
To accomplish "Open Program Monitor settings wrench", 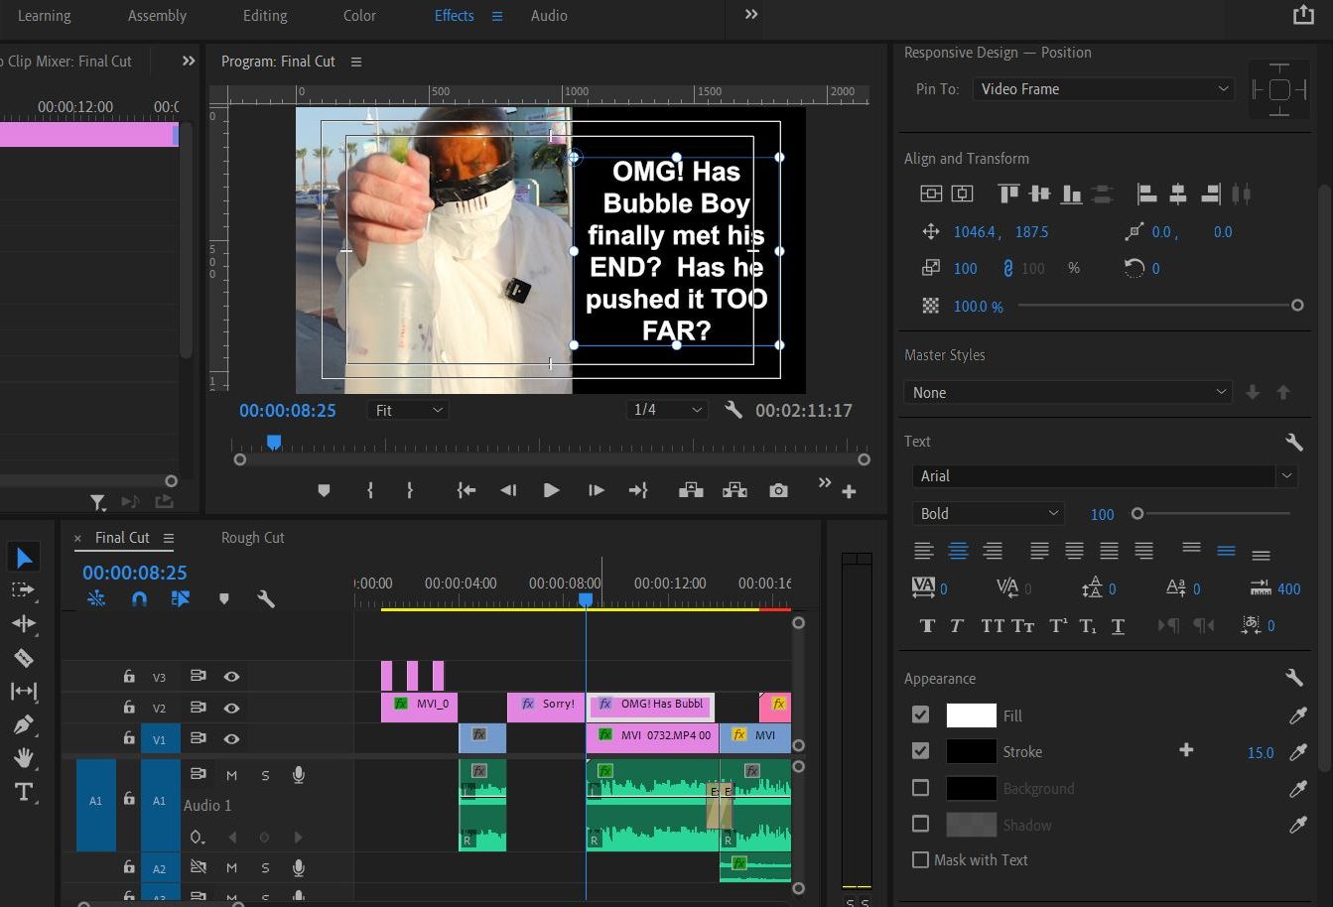I will tap(733, 410).
